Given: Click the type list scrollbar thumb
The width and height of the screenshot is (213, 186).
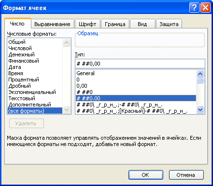Looking at the screenshot, I should tap(200, 80).
